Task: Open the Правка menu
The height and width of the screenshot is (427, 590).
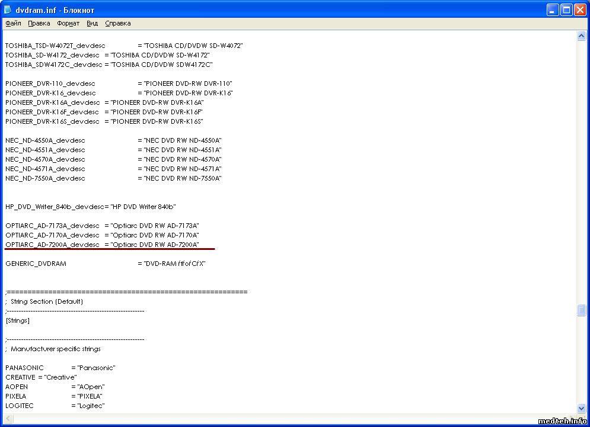Action: (x=39, y=23)
